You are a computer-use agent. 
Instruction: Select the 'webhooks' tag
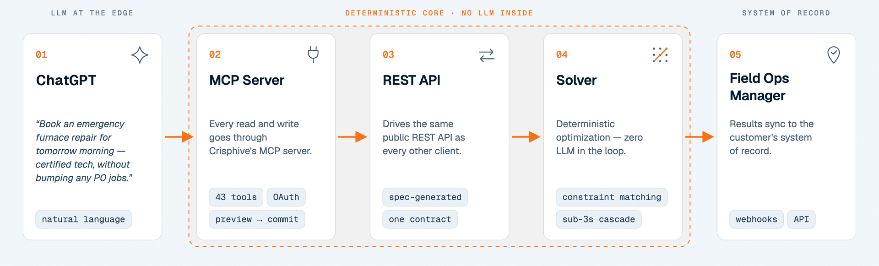[x=756, y=219]
